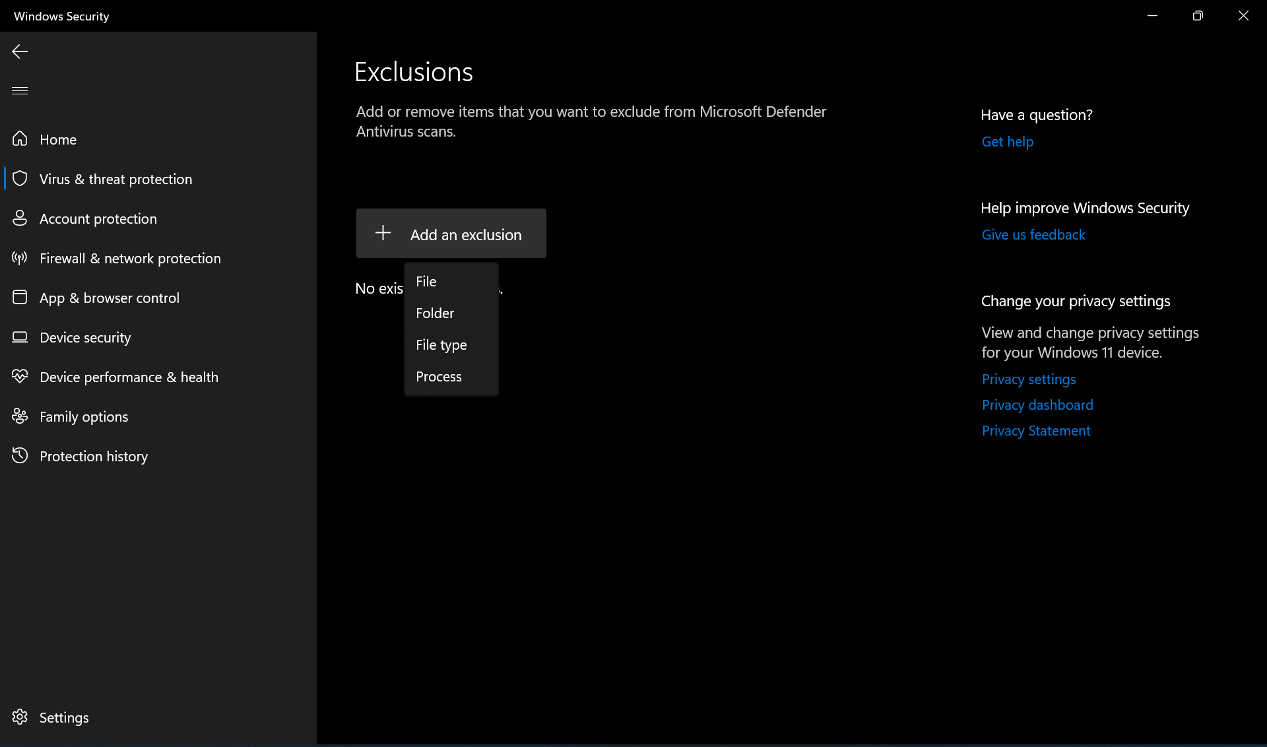Click the Family options people icon
The height and width of the screenshot is (747, 1267).
[20, 416]
